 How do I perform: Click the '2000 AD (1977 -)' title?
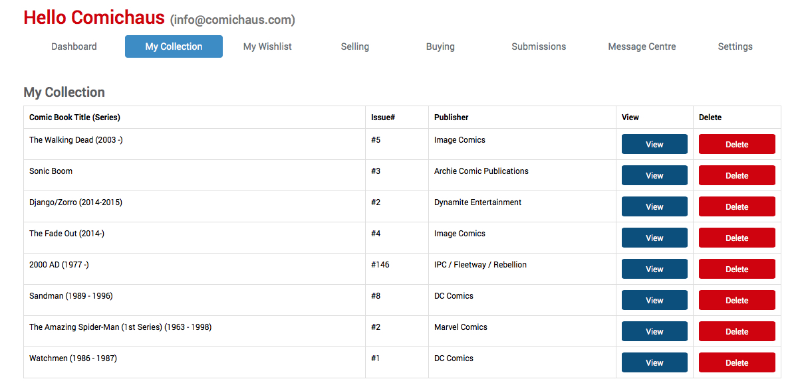point(59,265)
